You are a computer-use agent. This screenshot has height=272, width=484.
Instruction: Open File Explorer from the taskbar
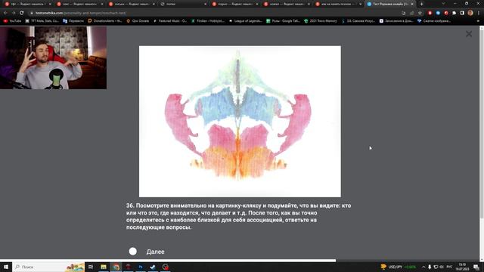coord(104,267)
